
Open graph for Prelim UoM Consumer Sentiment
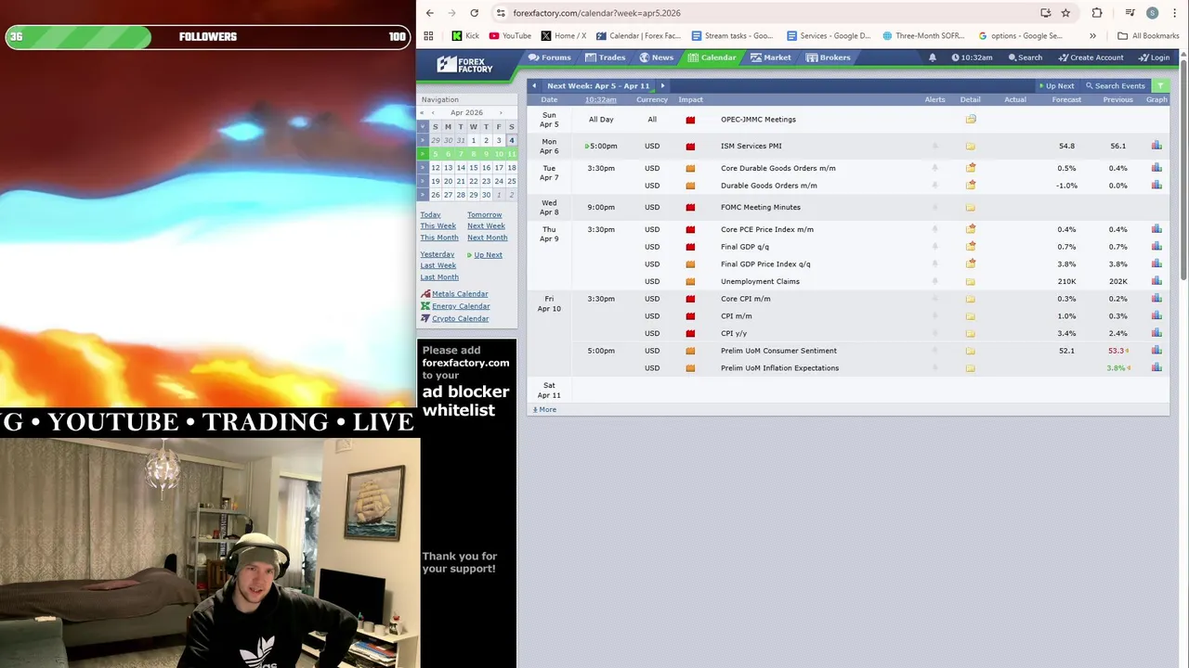(x=1156, y=351)
